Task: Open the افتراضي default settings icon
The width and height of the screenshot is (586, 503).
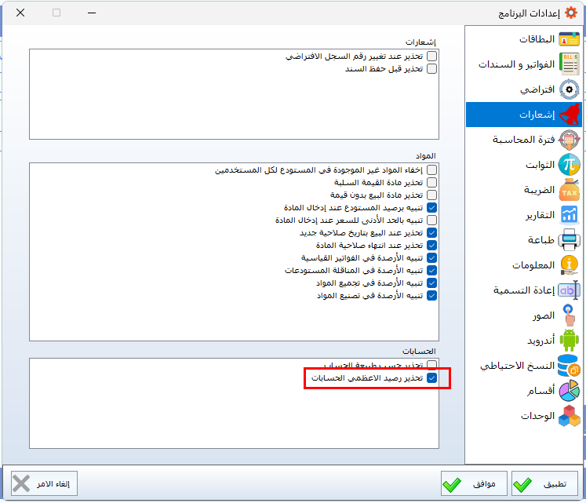Action: (569, 89)
